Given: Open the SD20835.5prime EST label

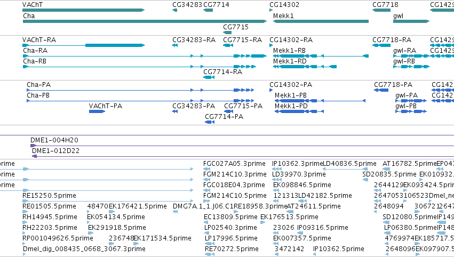Looking at the screenshot, I should click(x=389, y=174).
